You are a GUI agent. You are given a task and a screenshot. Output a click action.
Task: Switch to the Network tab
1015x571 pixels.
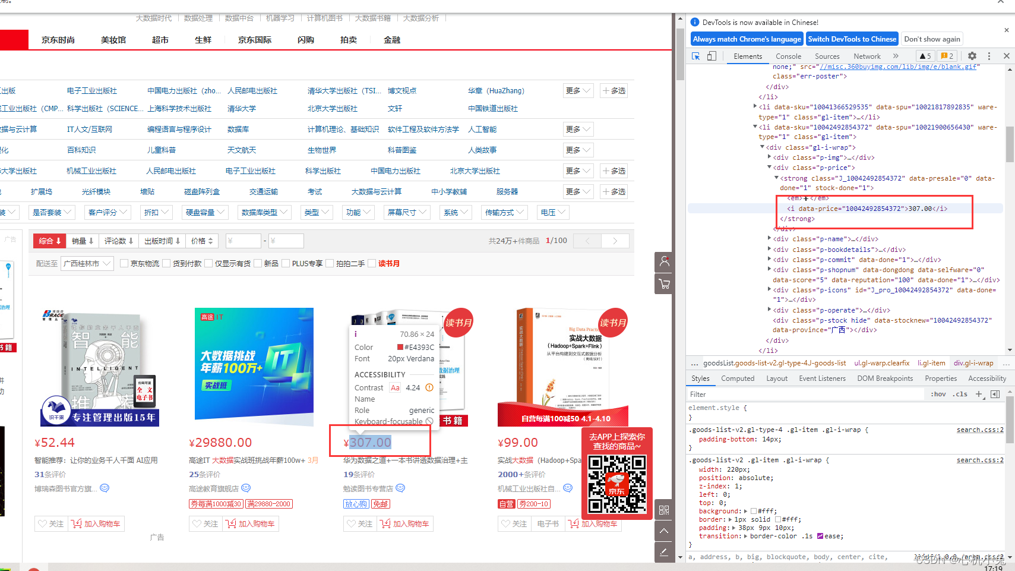coord(867,56)
